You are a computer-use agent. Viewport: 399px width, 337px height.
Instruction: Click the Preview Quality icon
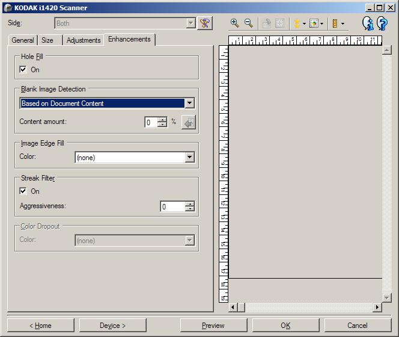point(297,23)
